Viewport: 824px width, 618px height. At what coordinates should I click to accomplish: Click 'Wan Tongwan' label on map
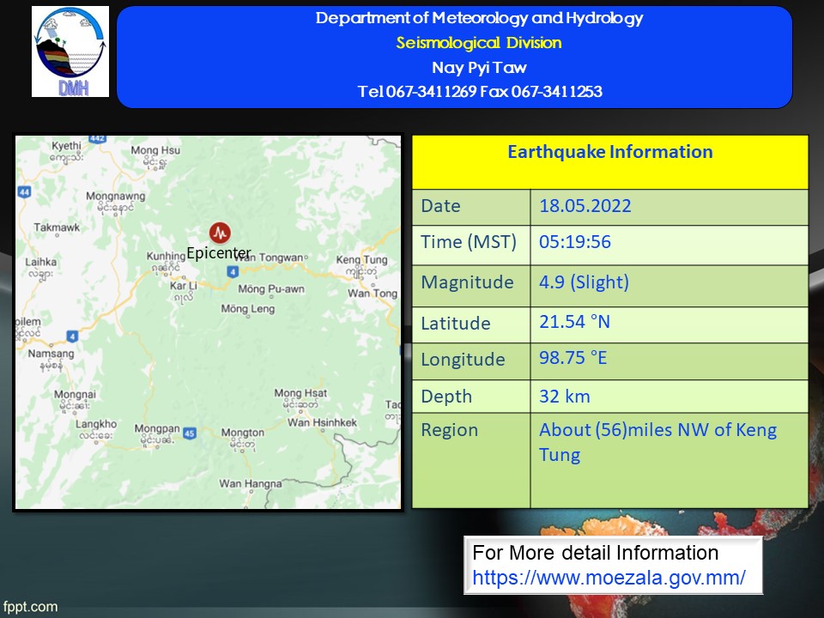pos(270,257)
